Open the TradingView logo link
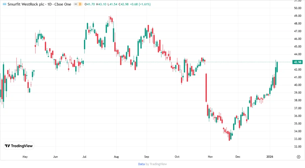305x168 pixels. pyautogui.click(x=19, y=146)
